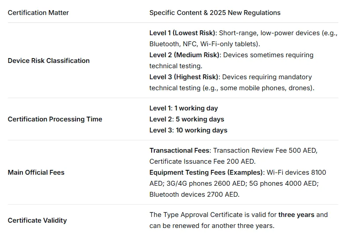Select the "Device Risk Classification" row label
This screenshot has height=235, width=359.
49,61
